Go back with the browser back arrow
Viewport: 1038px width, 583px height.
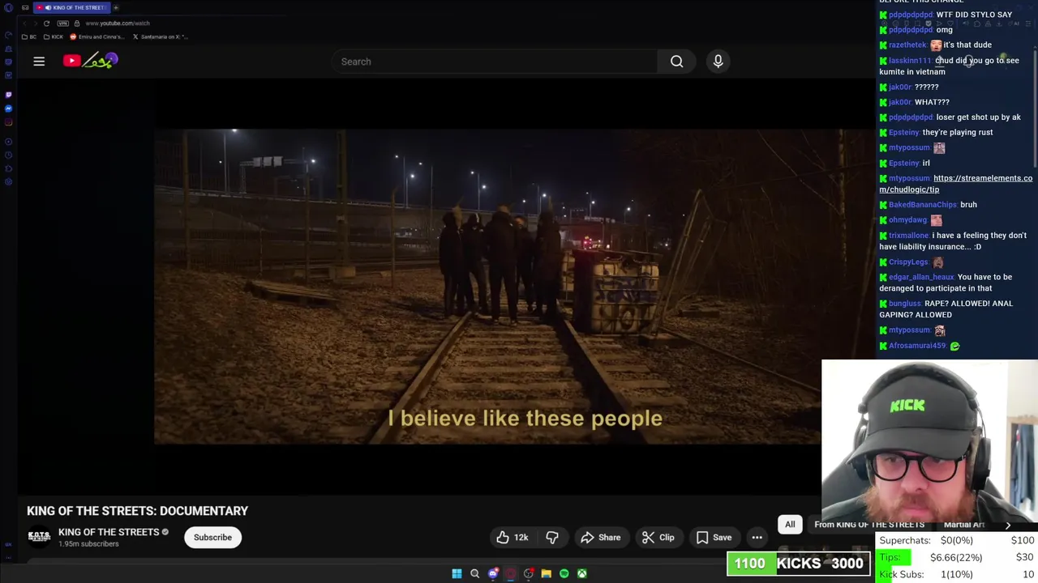24,23
